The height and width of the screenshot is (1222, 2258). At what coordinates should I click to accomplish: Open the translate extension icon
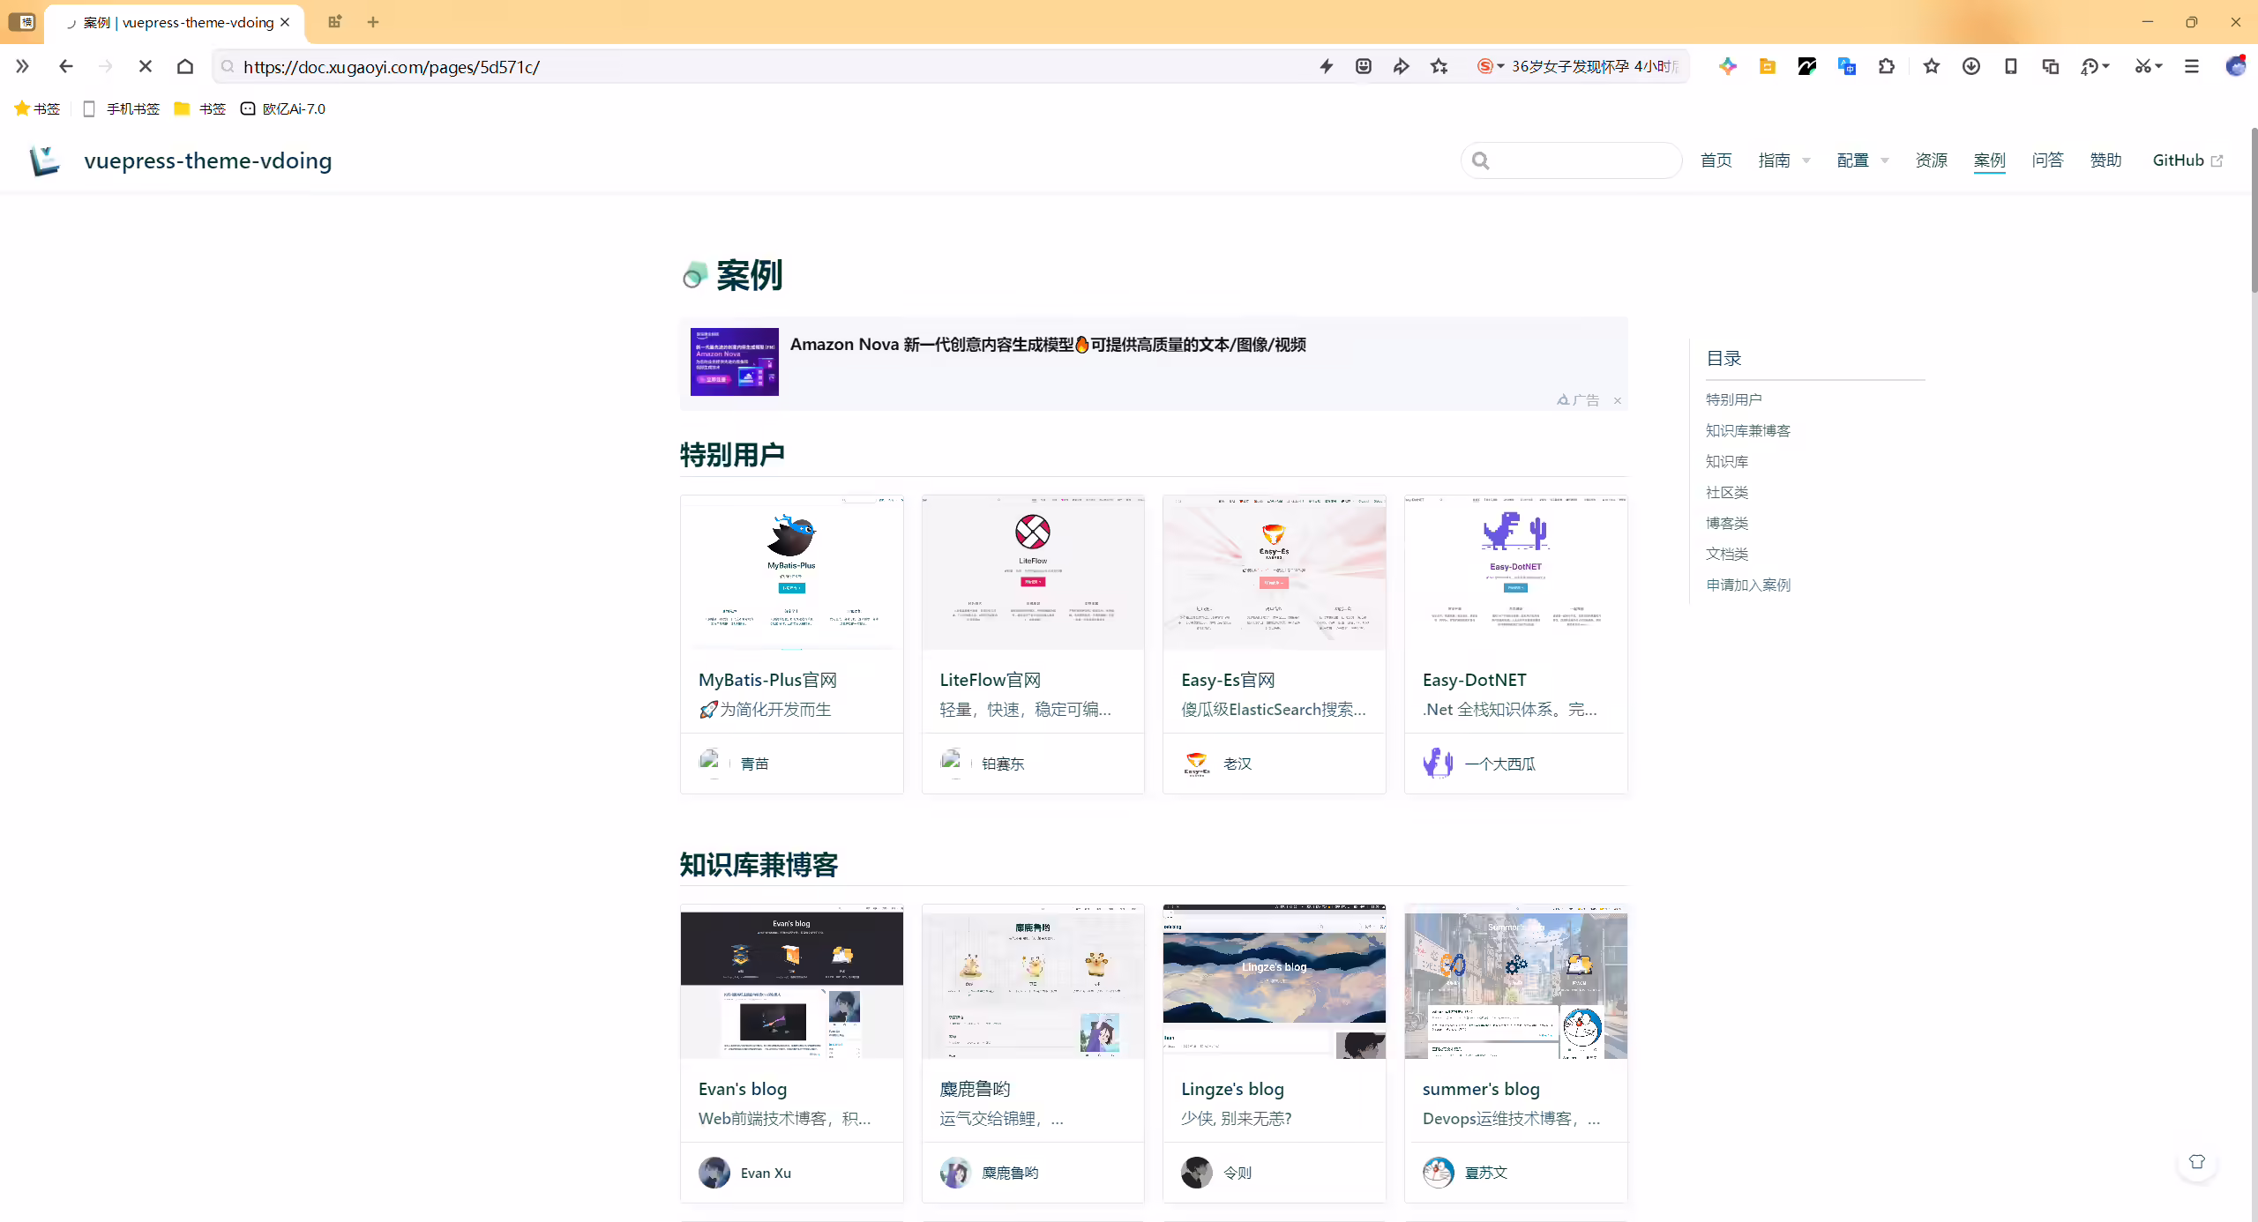[1847, 66]
